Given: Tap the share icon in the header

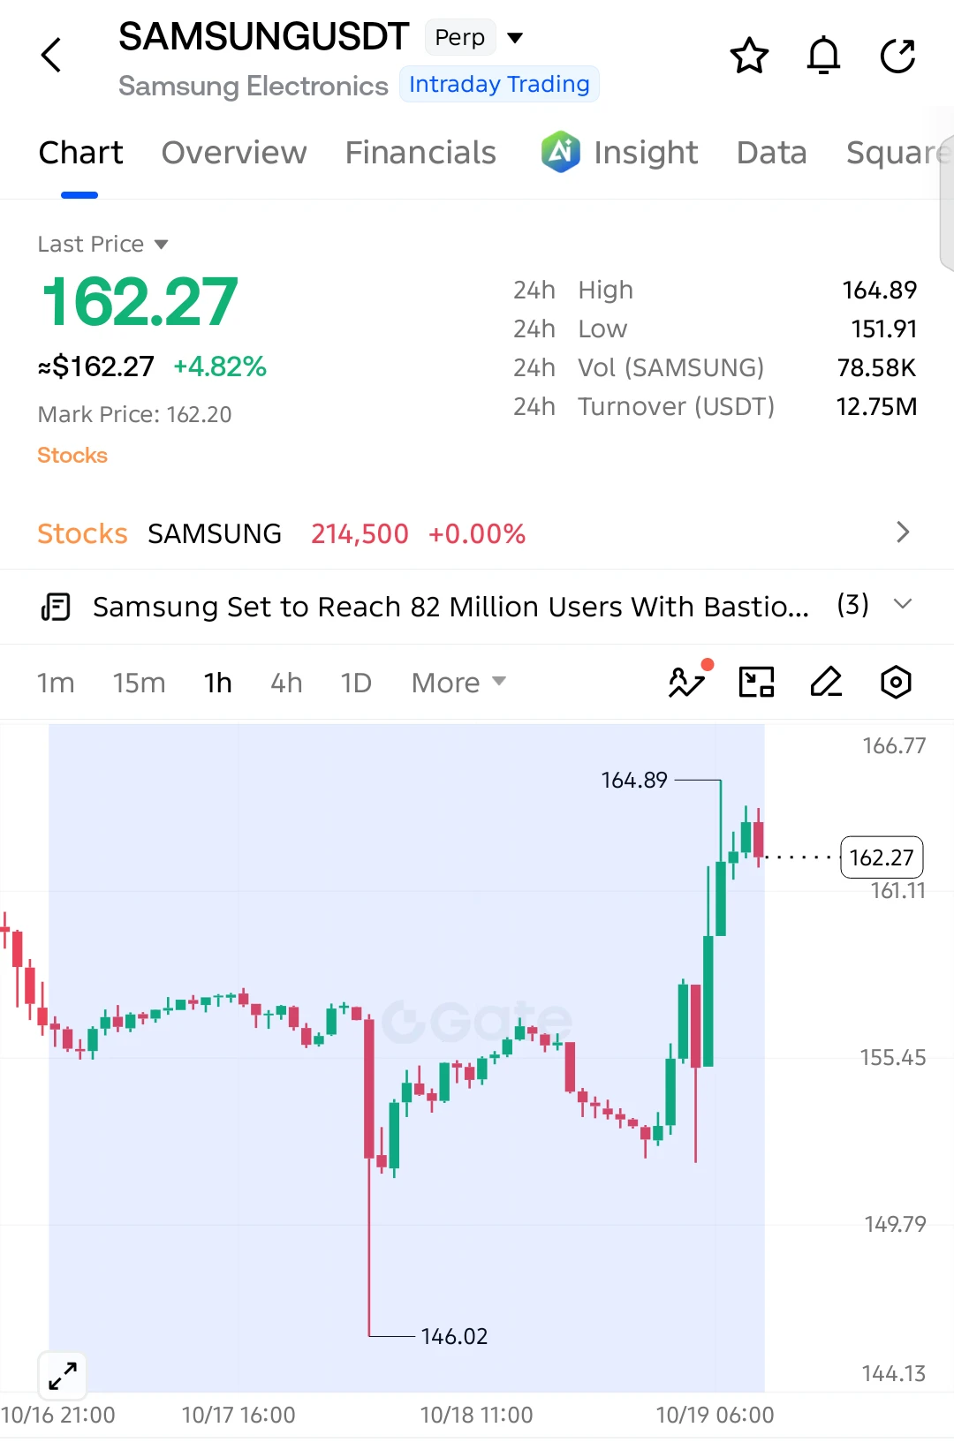Looking at the screenshot, I should 897,56.
